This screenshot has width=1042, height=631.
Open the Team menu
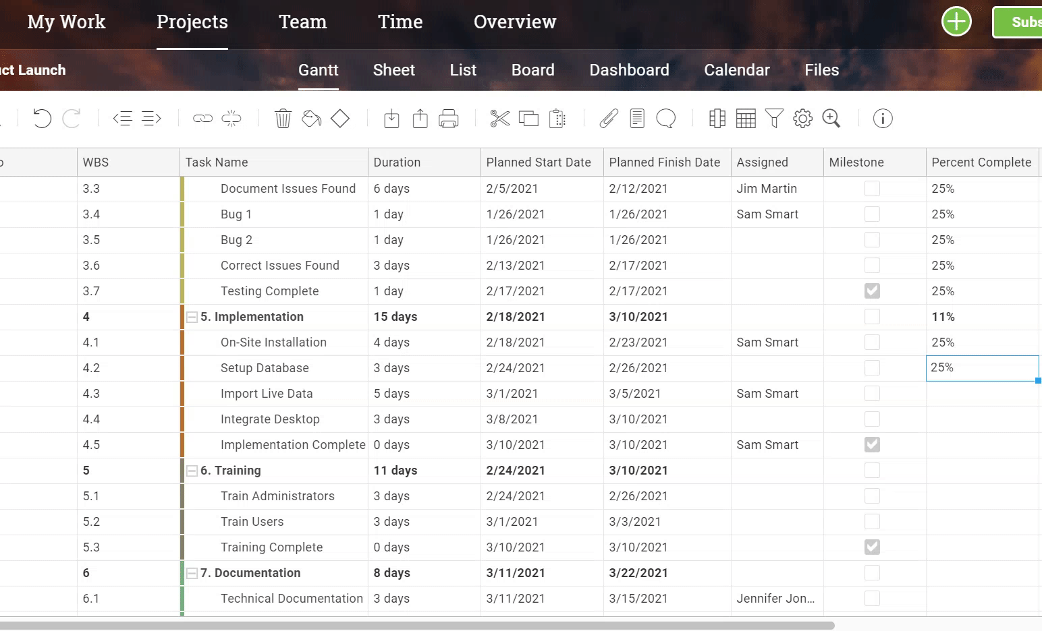click(302, 22)
